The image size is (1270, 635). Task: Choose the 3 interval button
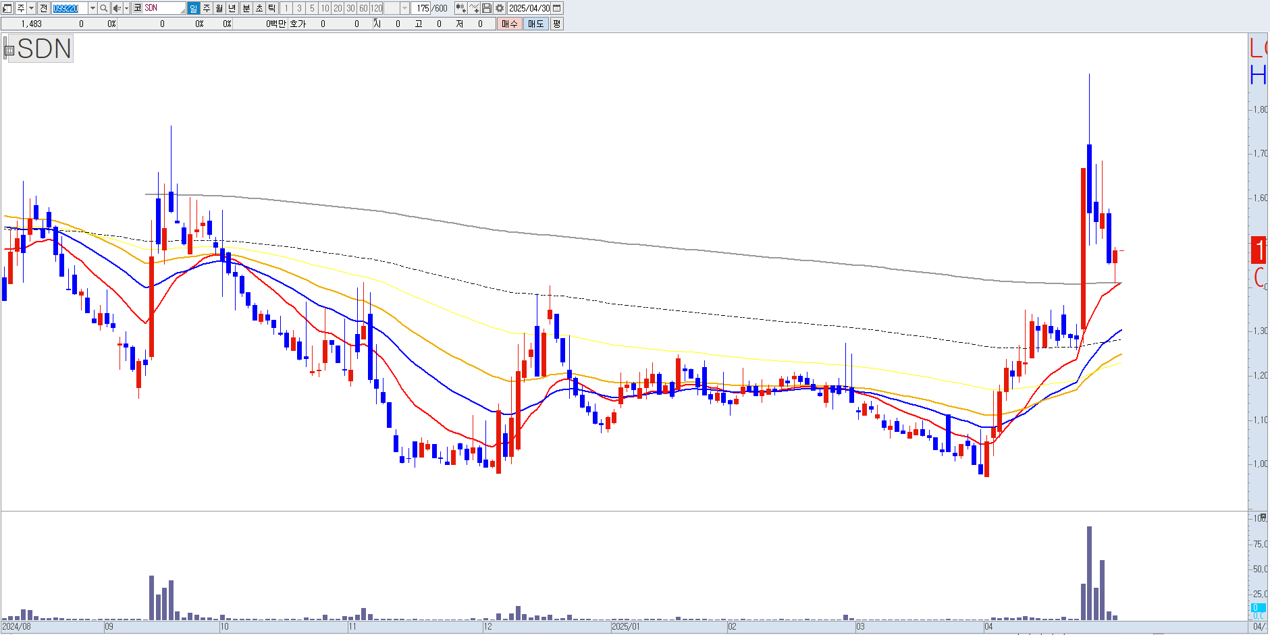coord(299,8)
